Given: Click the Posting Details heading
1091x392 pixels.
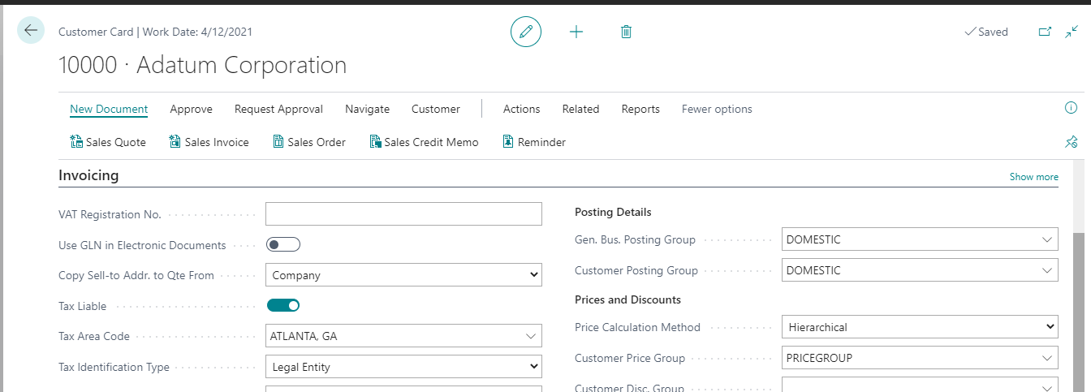Looking at the screenshot, I should click(x=613, y=212).
